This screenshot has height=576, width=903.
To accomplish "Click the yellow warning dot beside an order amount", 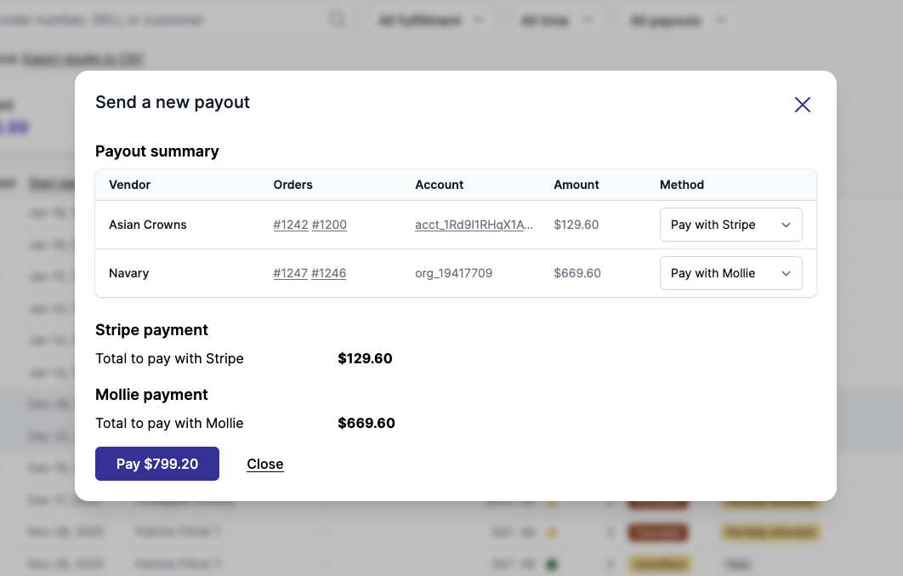I will 550,532.
